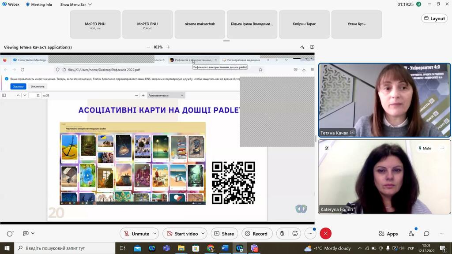Leave meeting with the red X button

point(326,234)
